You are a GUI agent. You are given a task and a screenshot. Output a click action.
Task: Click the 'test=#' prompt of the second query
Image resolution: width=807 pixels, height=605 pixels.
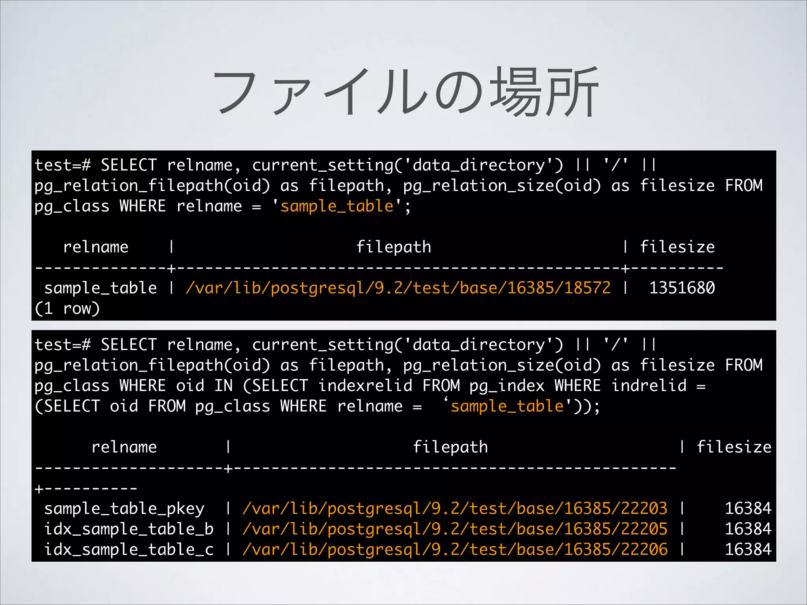point(63,345)
